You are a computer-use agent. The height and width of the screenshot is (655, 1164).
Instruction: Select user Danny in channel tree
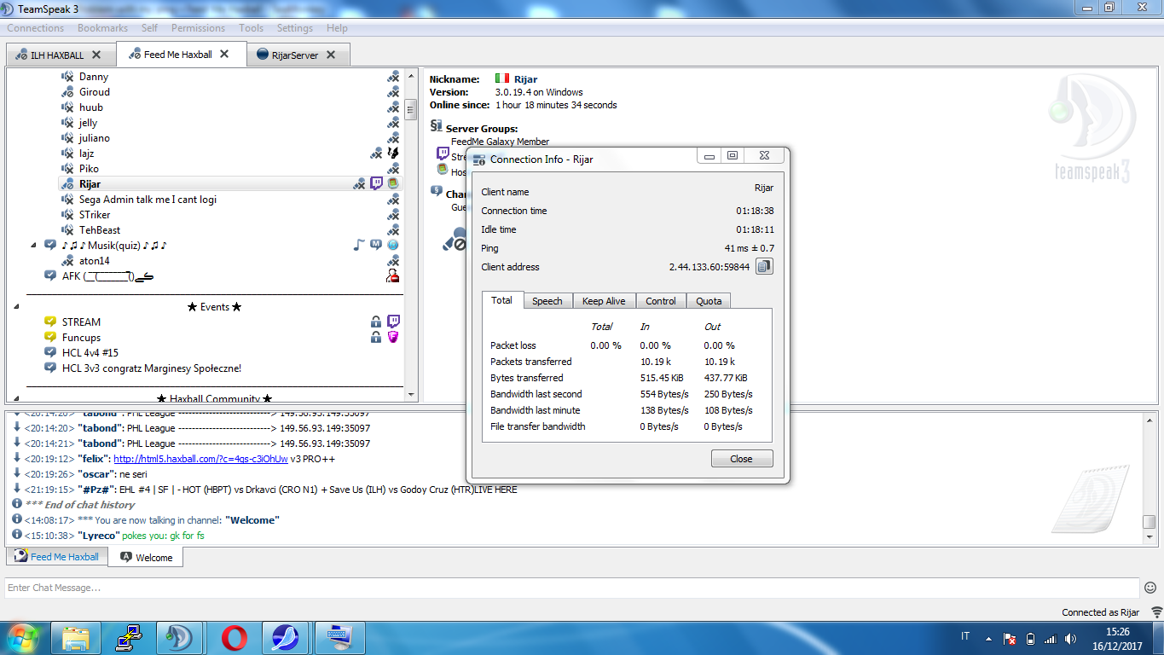pos(94,77)
